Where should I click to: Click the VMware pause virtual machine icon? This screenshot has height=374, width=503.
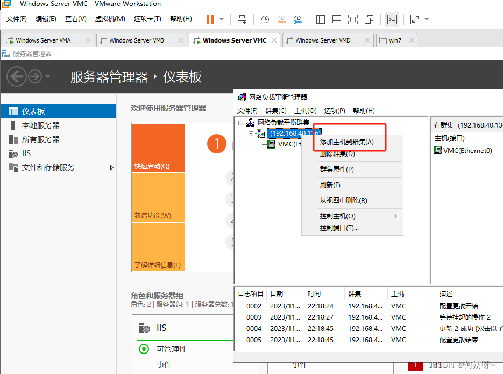click(x=210, y=19)
